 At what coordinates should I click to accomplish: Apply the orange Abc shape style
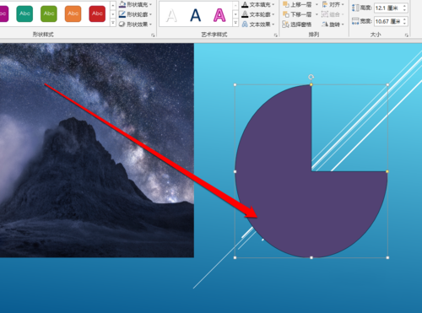coord(73,13)
